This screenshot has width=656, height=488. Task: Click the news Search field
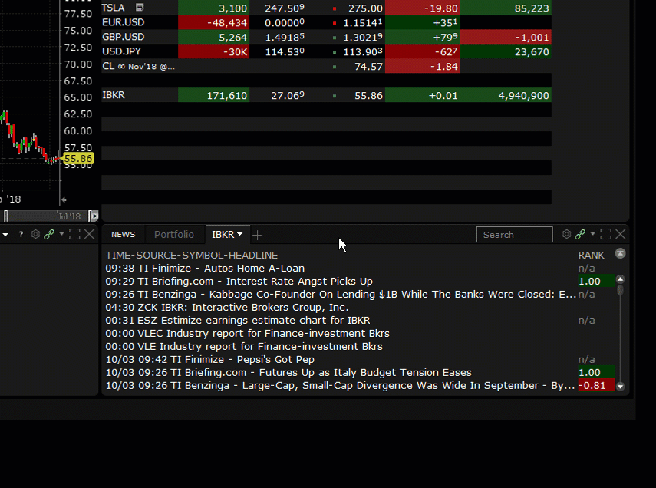click(x=514, y=234)
